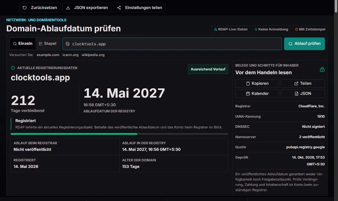
Task: Click the Zurücksetzen reset button
Action: (40, 8)
